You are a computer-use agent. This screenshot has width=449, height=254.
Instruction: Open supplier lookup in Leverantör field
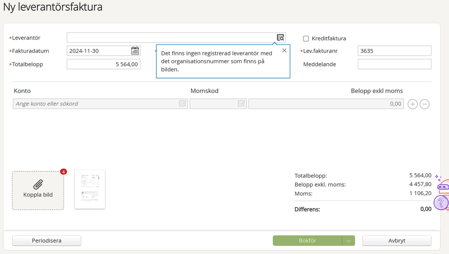(280, 38)
